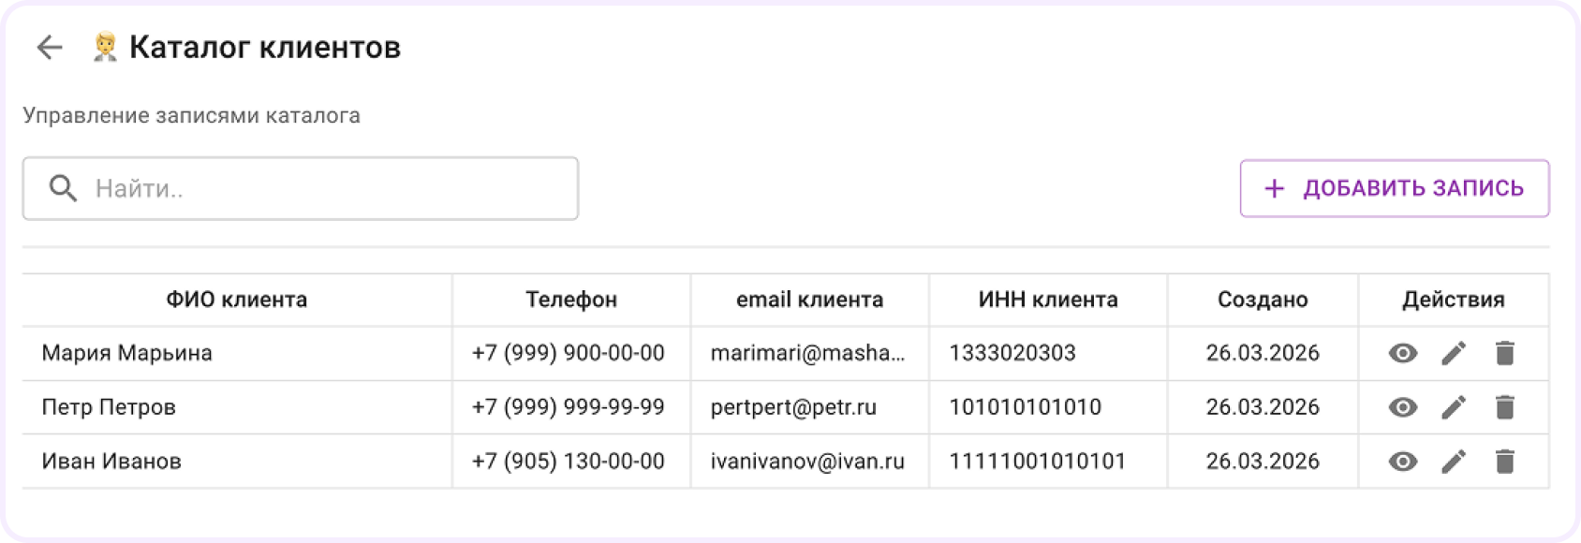This screenshot has height=543, width=1581.
Task: View Иван Иванов record with eye icon
Action: click(x=1402, y=462)
